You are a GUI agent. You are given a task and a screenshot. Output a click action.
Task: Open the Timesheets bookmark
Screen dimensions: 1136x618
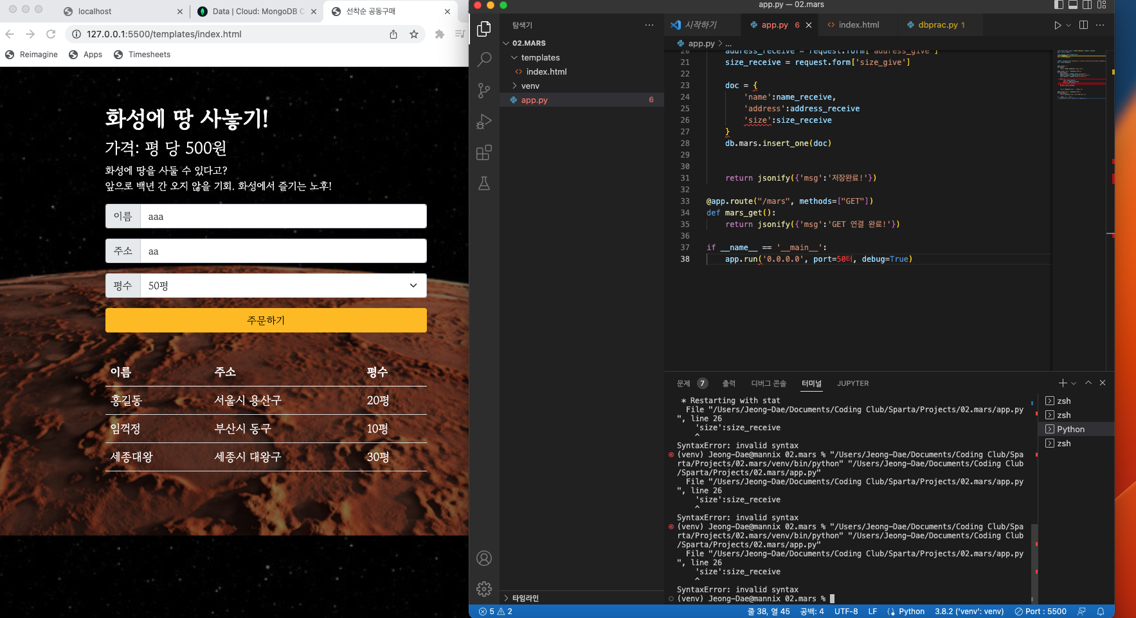[x=142, y=55]
